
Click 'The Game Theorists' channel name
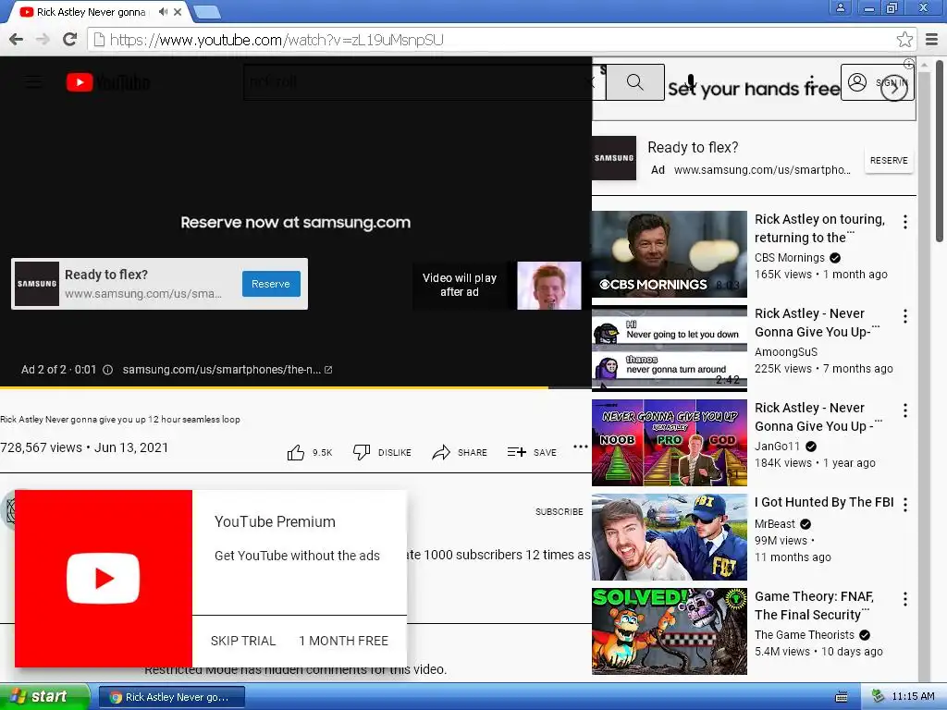[x=805, y=635]
